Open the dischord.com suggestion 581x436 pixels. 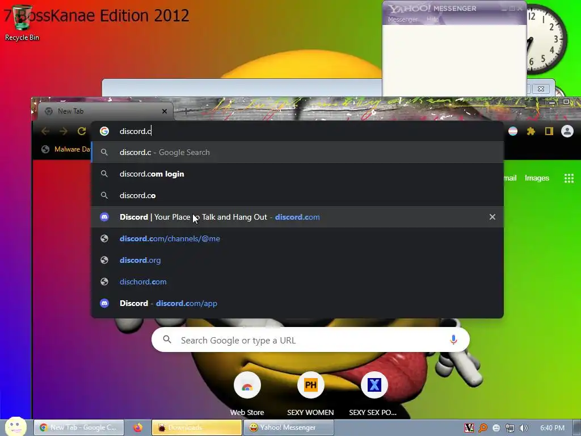tap(297, 282)
